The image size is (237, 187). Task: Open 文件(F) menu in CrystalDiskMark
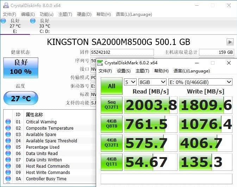(105, 71)
